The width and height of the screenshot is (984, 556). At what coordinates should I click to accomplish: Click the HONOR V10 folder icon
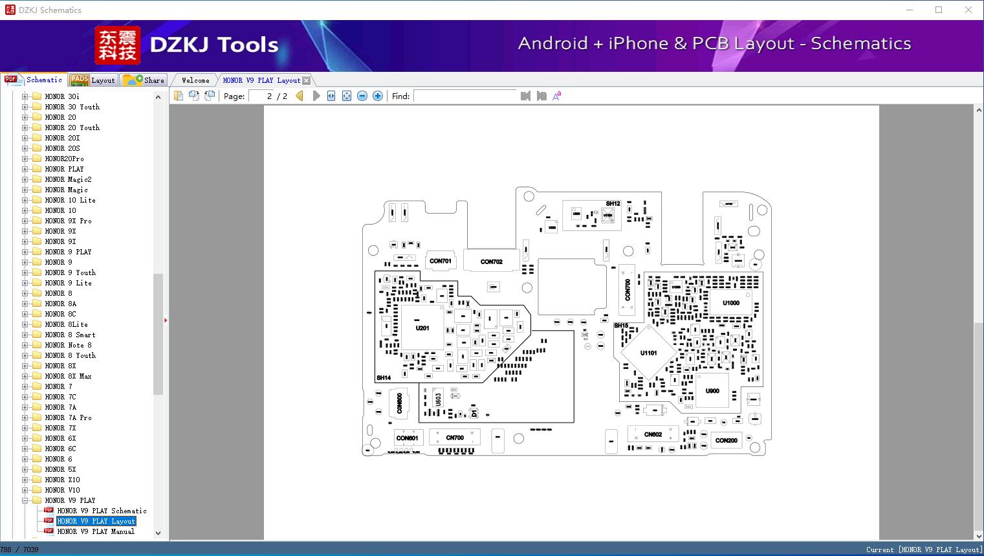tap(37, 490)
